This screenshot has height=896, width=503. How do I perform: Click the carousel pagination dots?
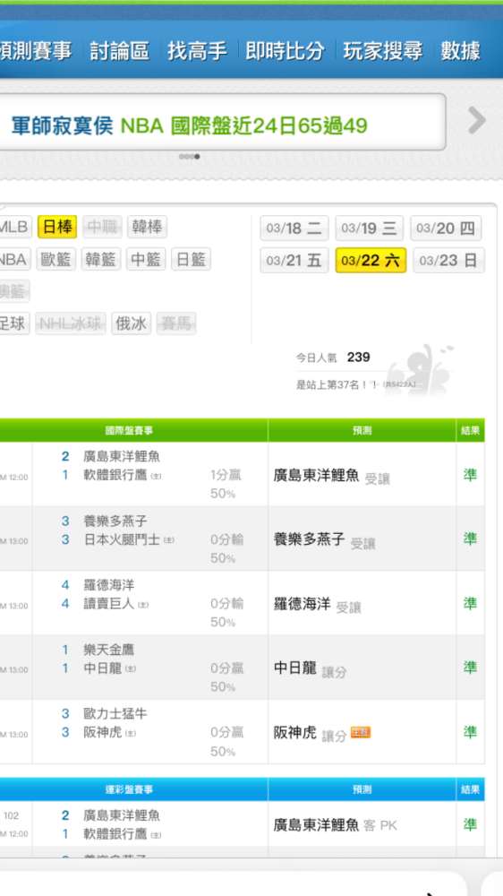coord(189,157)
